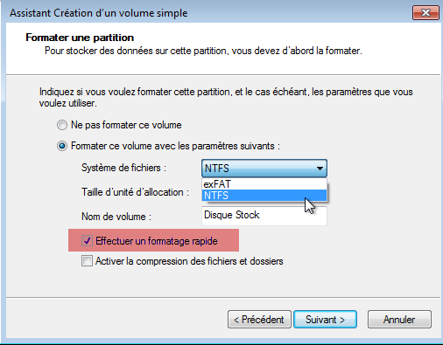Screen dimensions: 443x345
Task: Toggle the "Effectuer un formatage rapide" checkbox
Action: [x=87, y=241]
